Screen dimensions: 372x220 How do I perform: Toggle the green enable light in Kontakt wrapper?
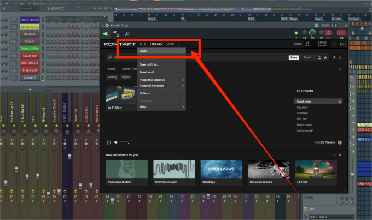pos(296,33)
